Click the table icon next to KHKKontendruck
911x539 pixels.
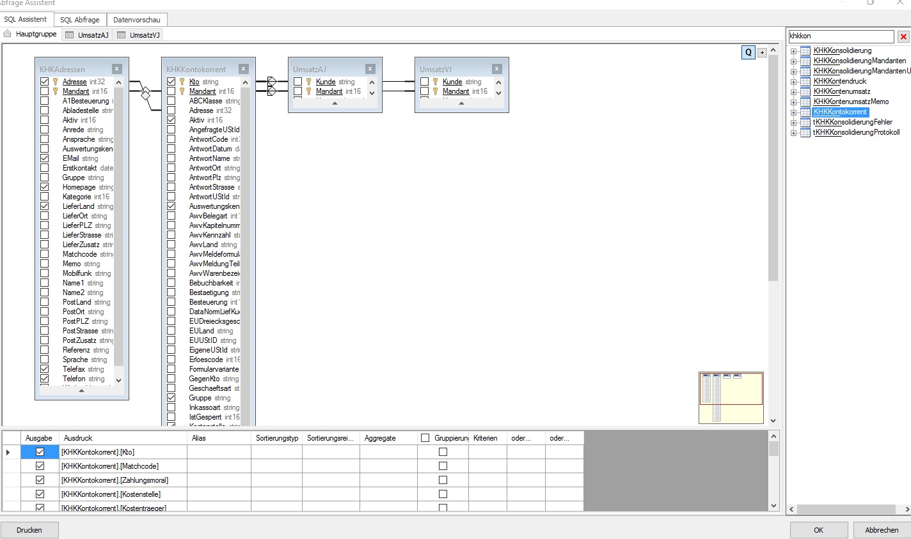(805, 81)
